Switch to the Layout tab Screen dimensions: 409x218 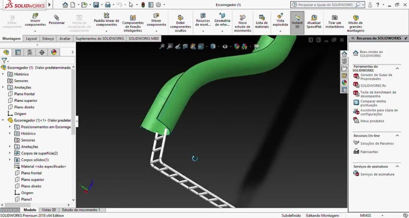[x=31, y=38]
